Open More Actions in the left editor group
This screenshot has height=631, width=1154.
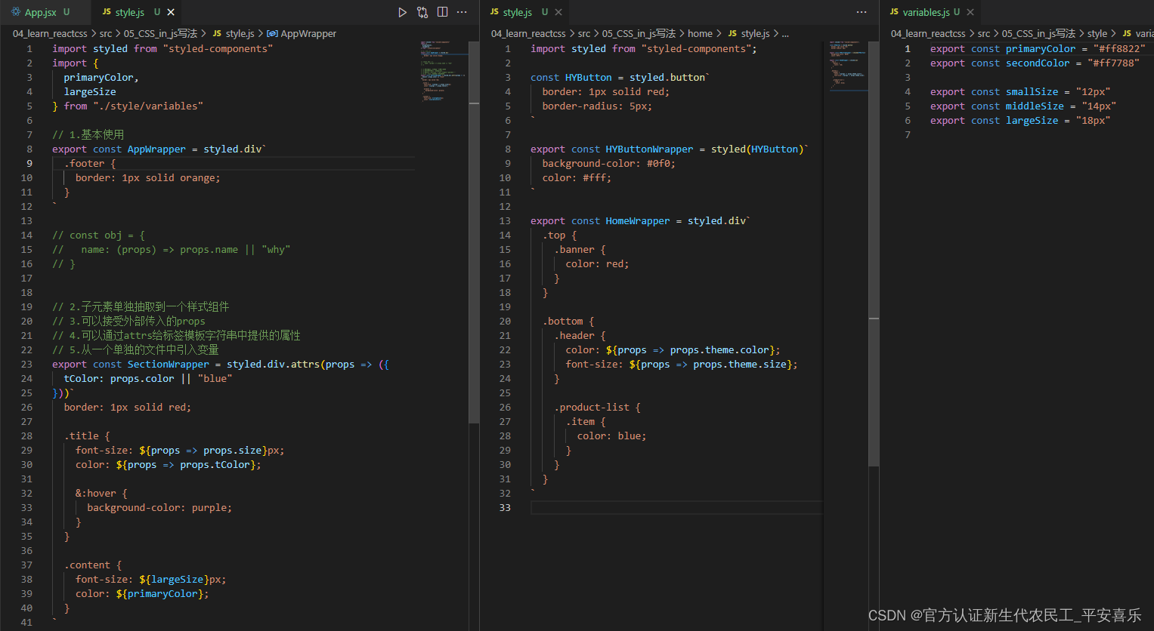[462, 12]
